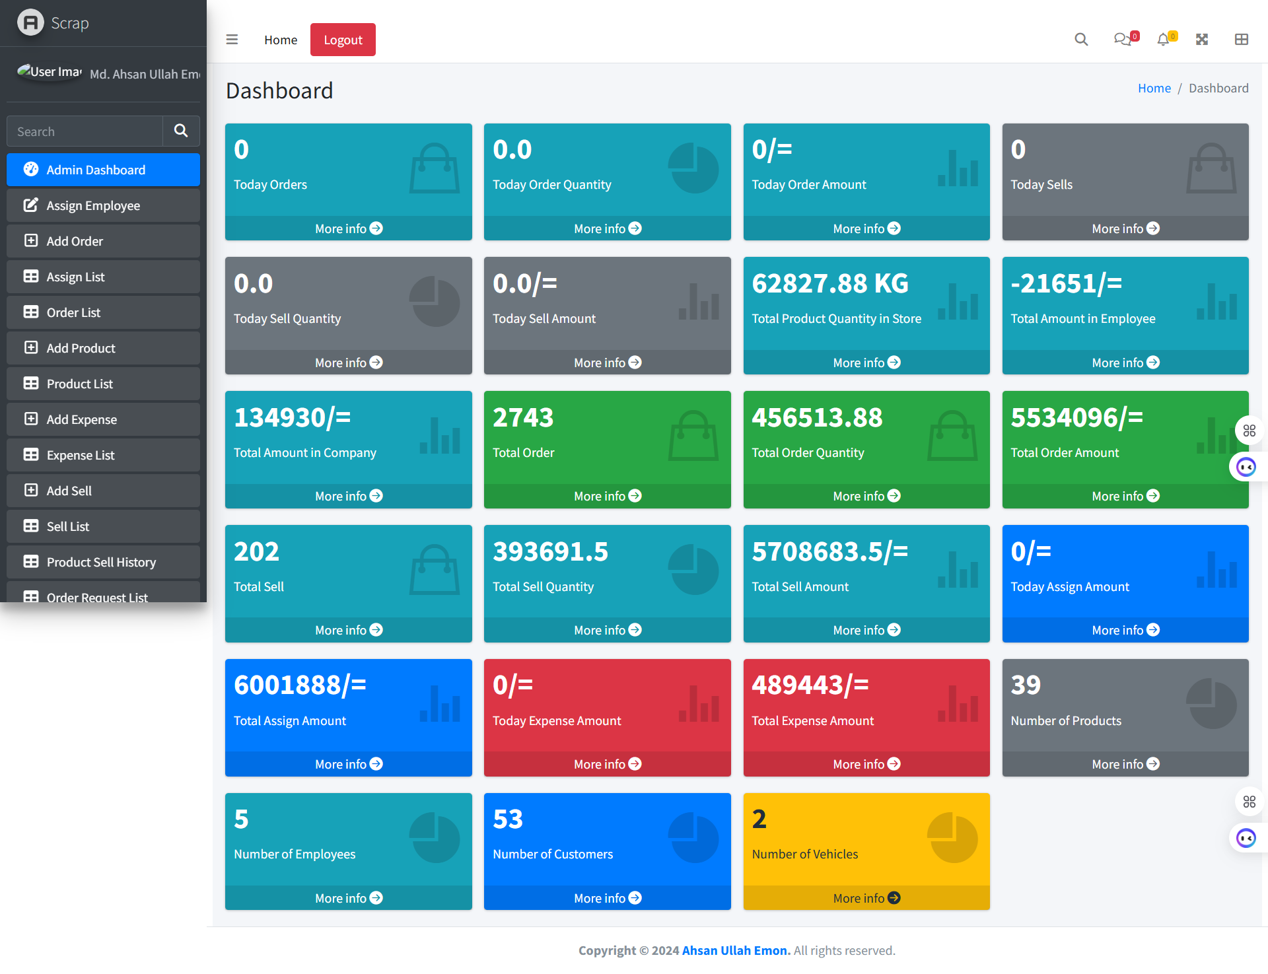
Task: Click More info arrow under Today Sells
Action: [1152, 228]
